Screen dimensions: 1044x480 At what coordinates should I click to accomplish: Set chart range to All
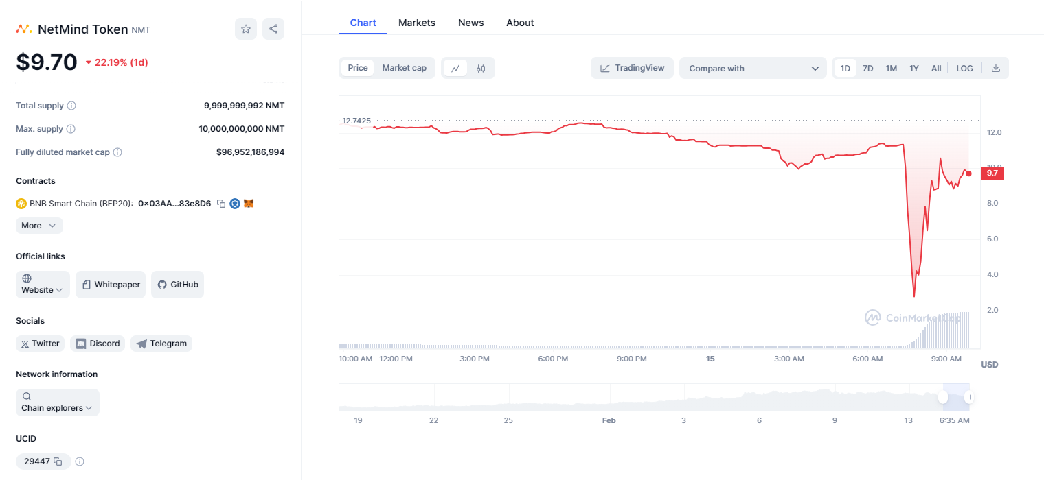pos(936,68)
